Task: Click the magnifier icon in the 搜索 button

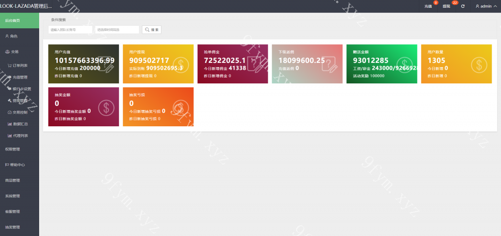Action: coord(147,30)
